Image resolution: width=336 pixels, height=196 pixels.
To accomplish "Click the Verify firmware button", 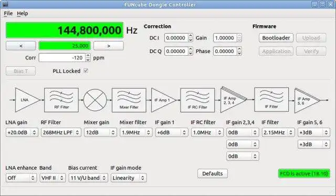I will click(x=311, y=51).
